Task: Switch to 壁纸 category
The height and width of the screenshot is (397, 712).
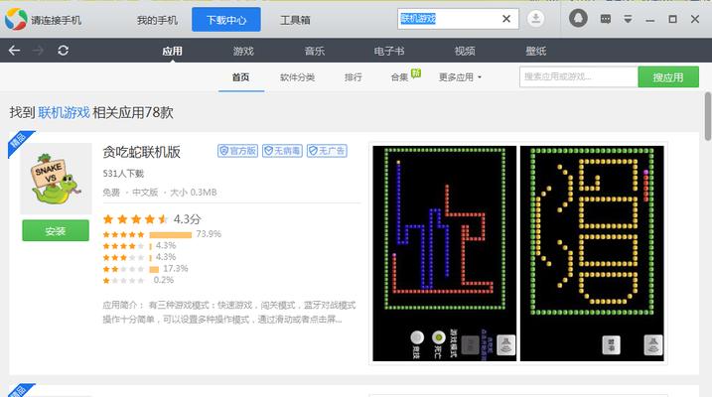Action: pyautogui.click(x=536, y=51)
